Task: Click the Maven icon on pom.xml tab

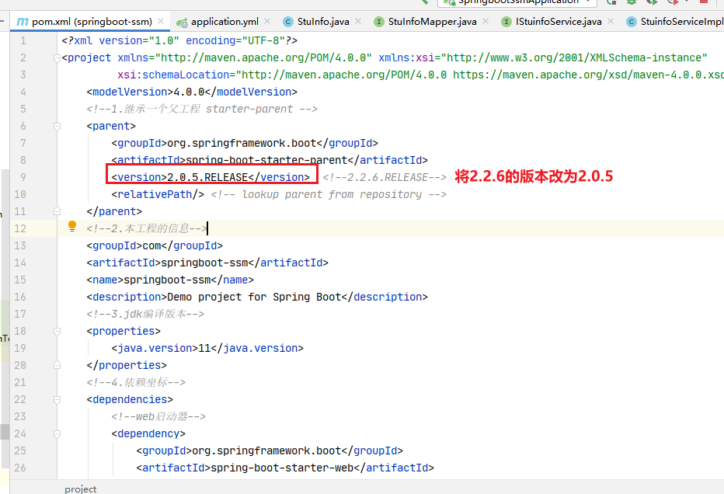Action: pyautogui.click(x=24, y=22)
